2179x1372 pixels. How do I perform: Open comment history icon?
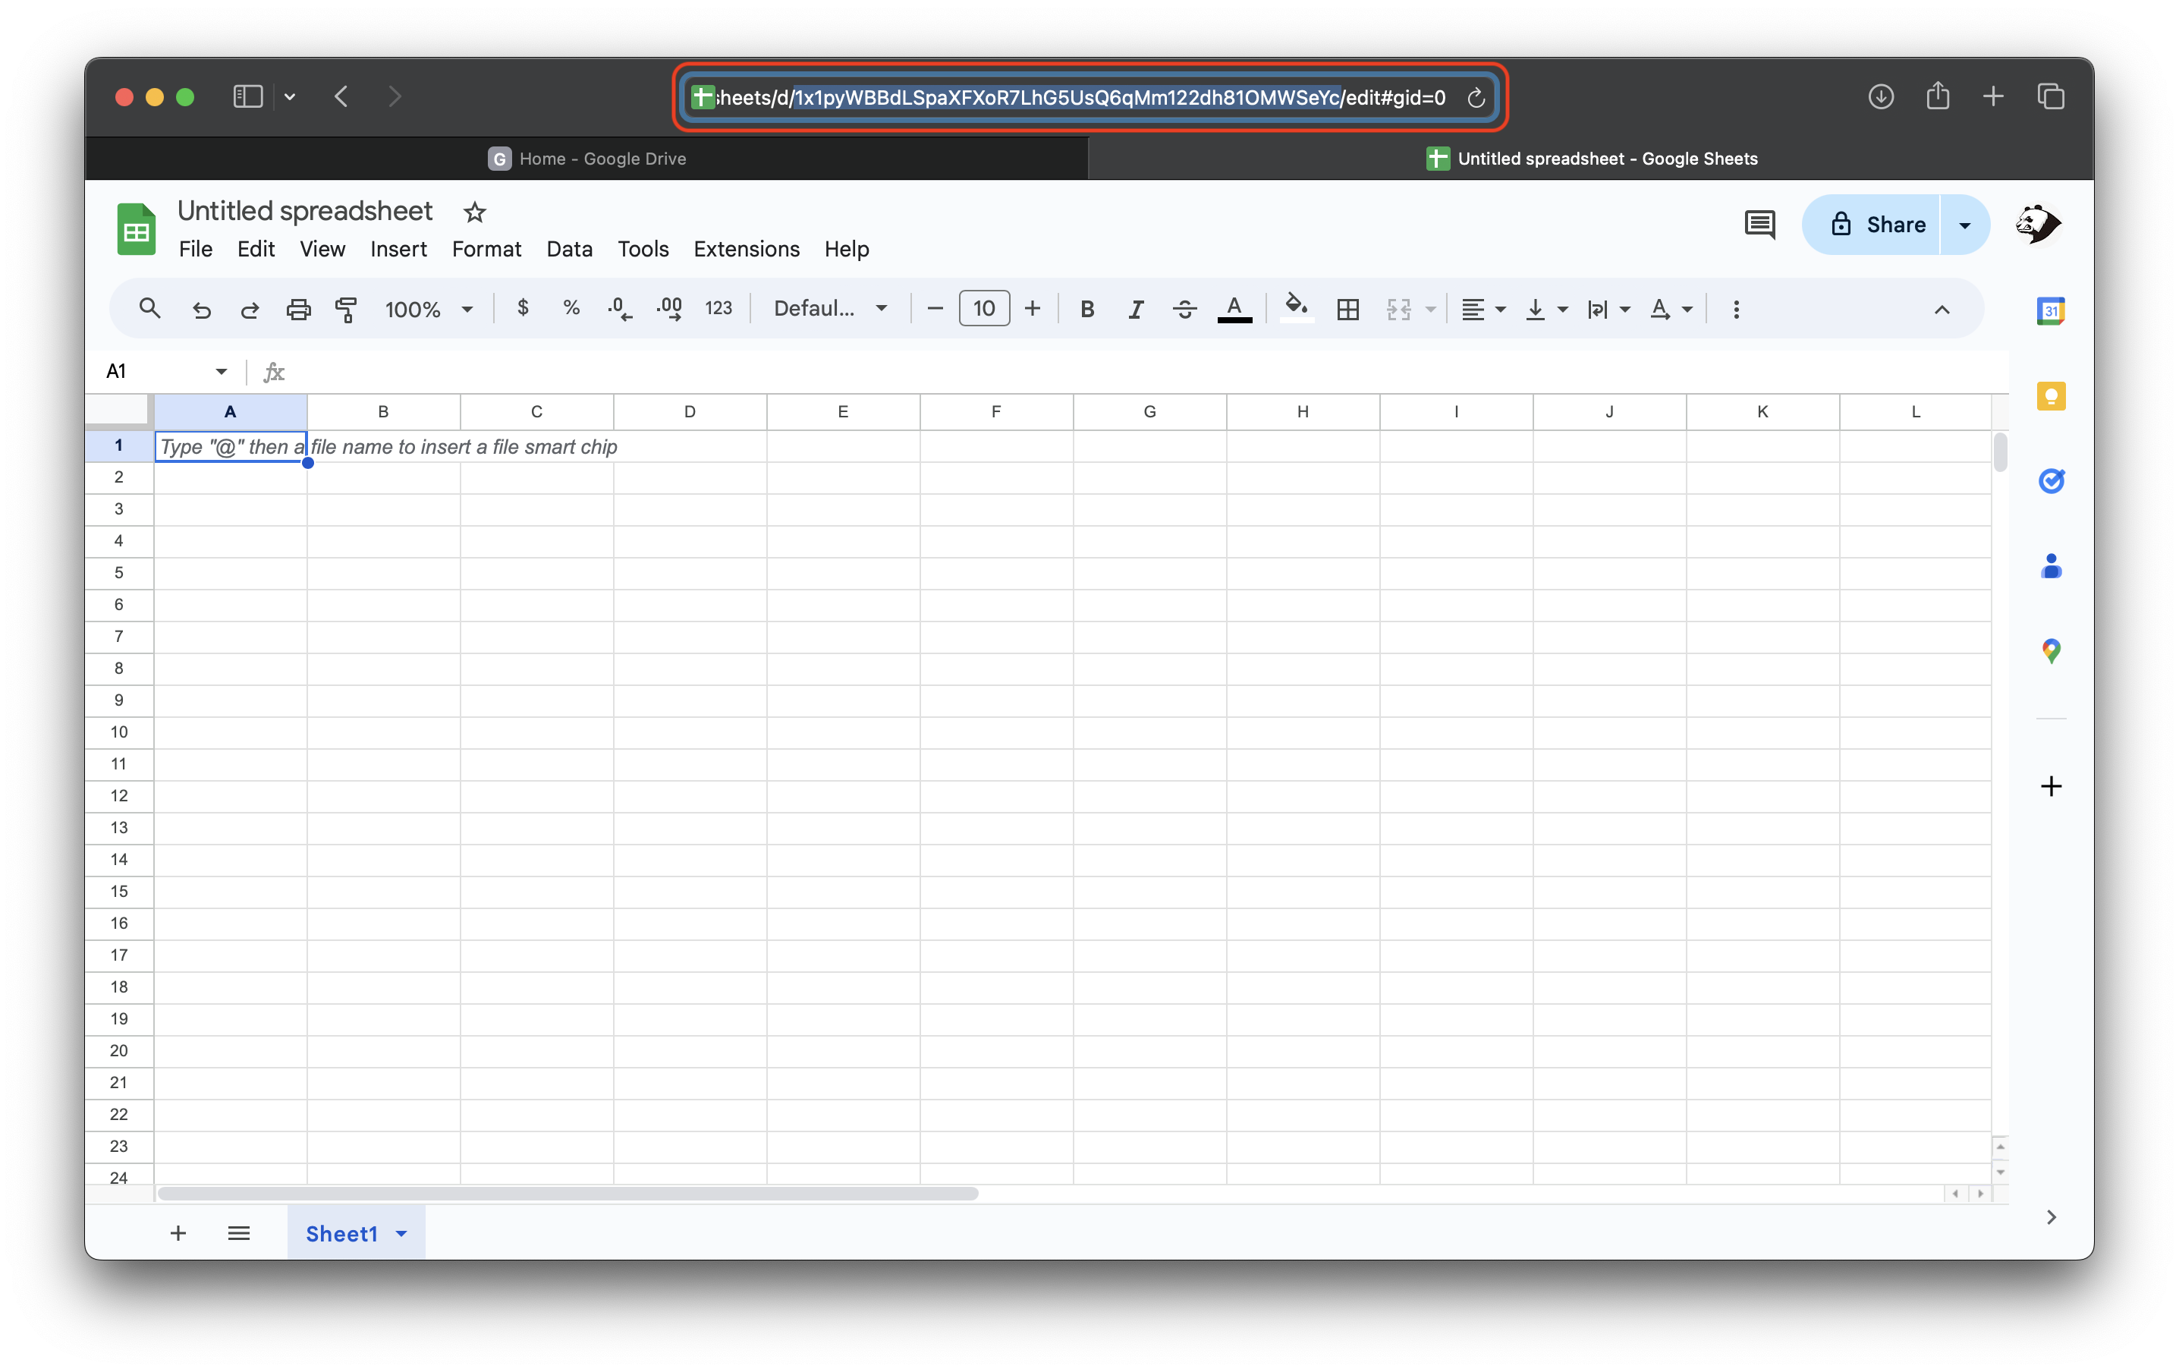coord(1759,225)
